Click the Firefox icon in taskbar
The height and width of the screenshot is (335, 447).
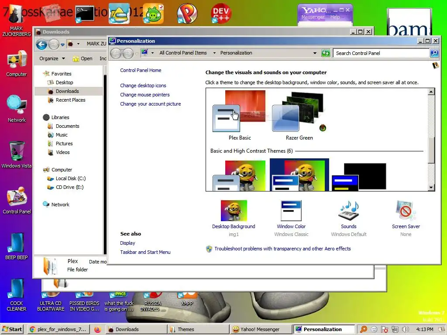pyautogui.click(x=97, y=329)
